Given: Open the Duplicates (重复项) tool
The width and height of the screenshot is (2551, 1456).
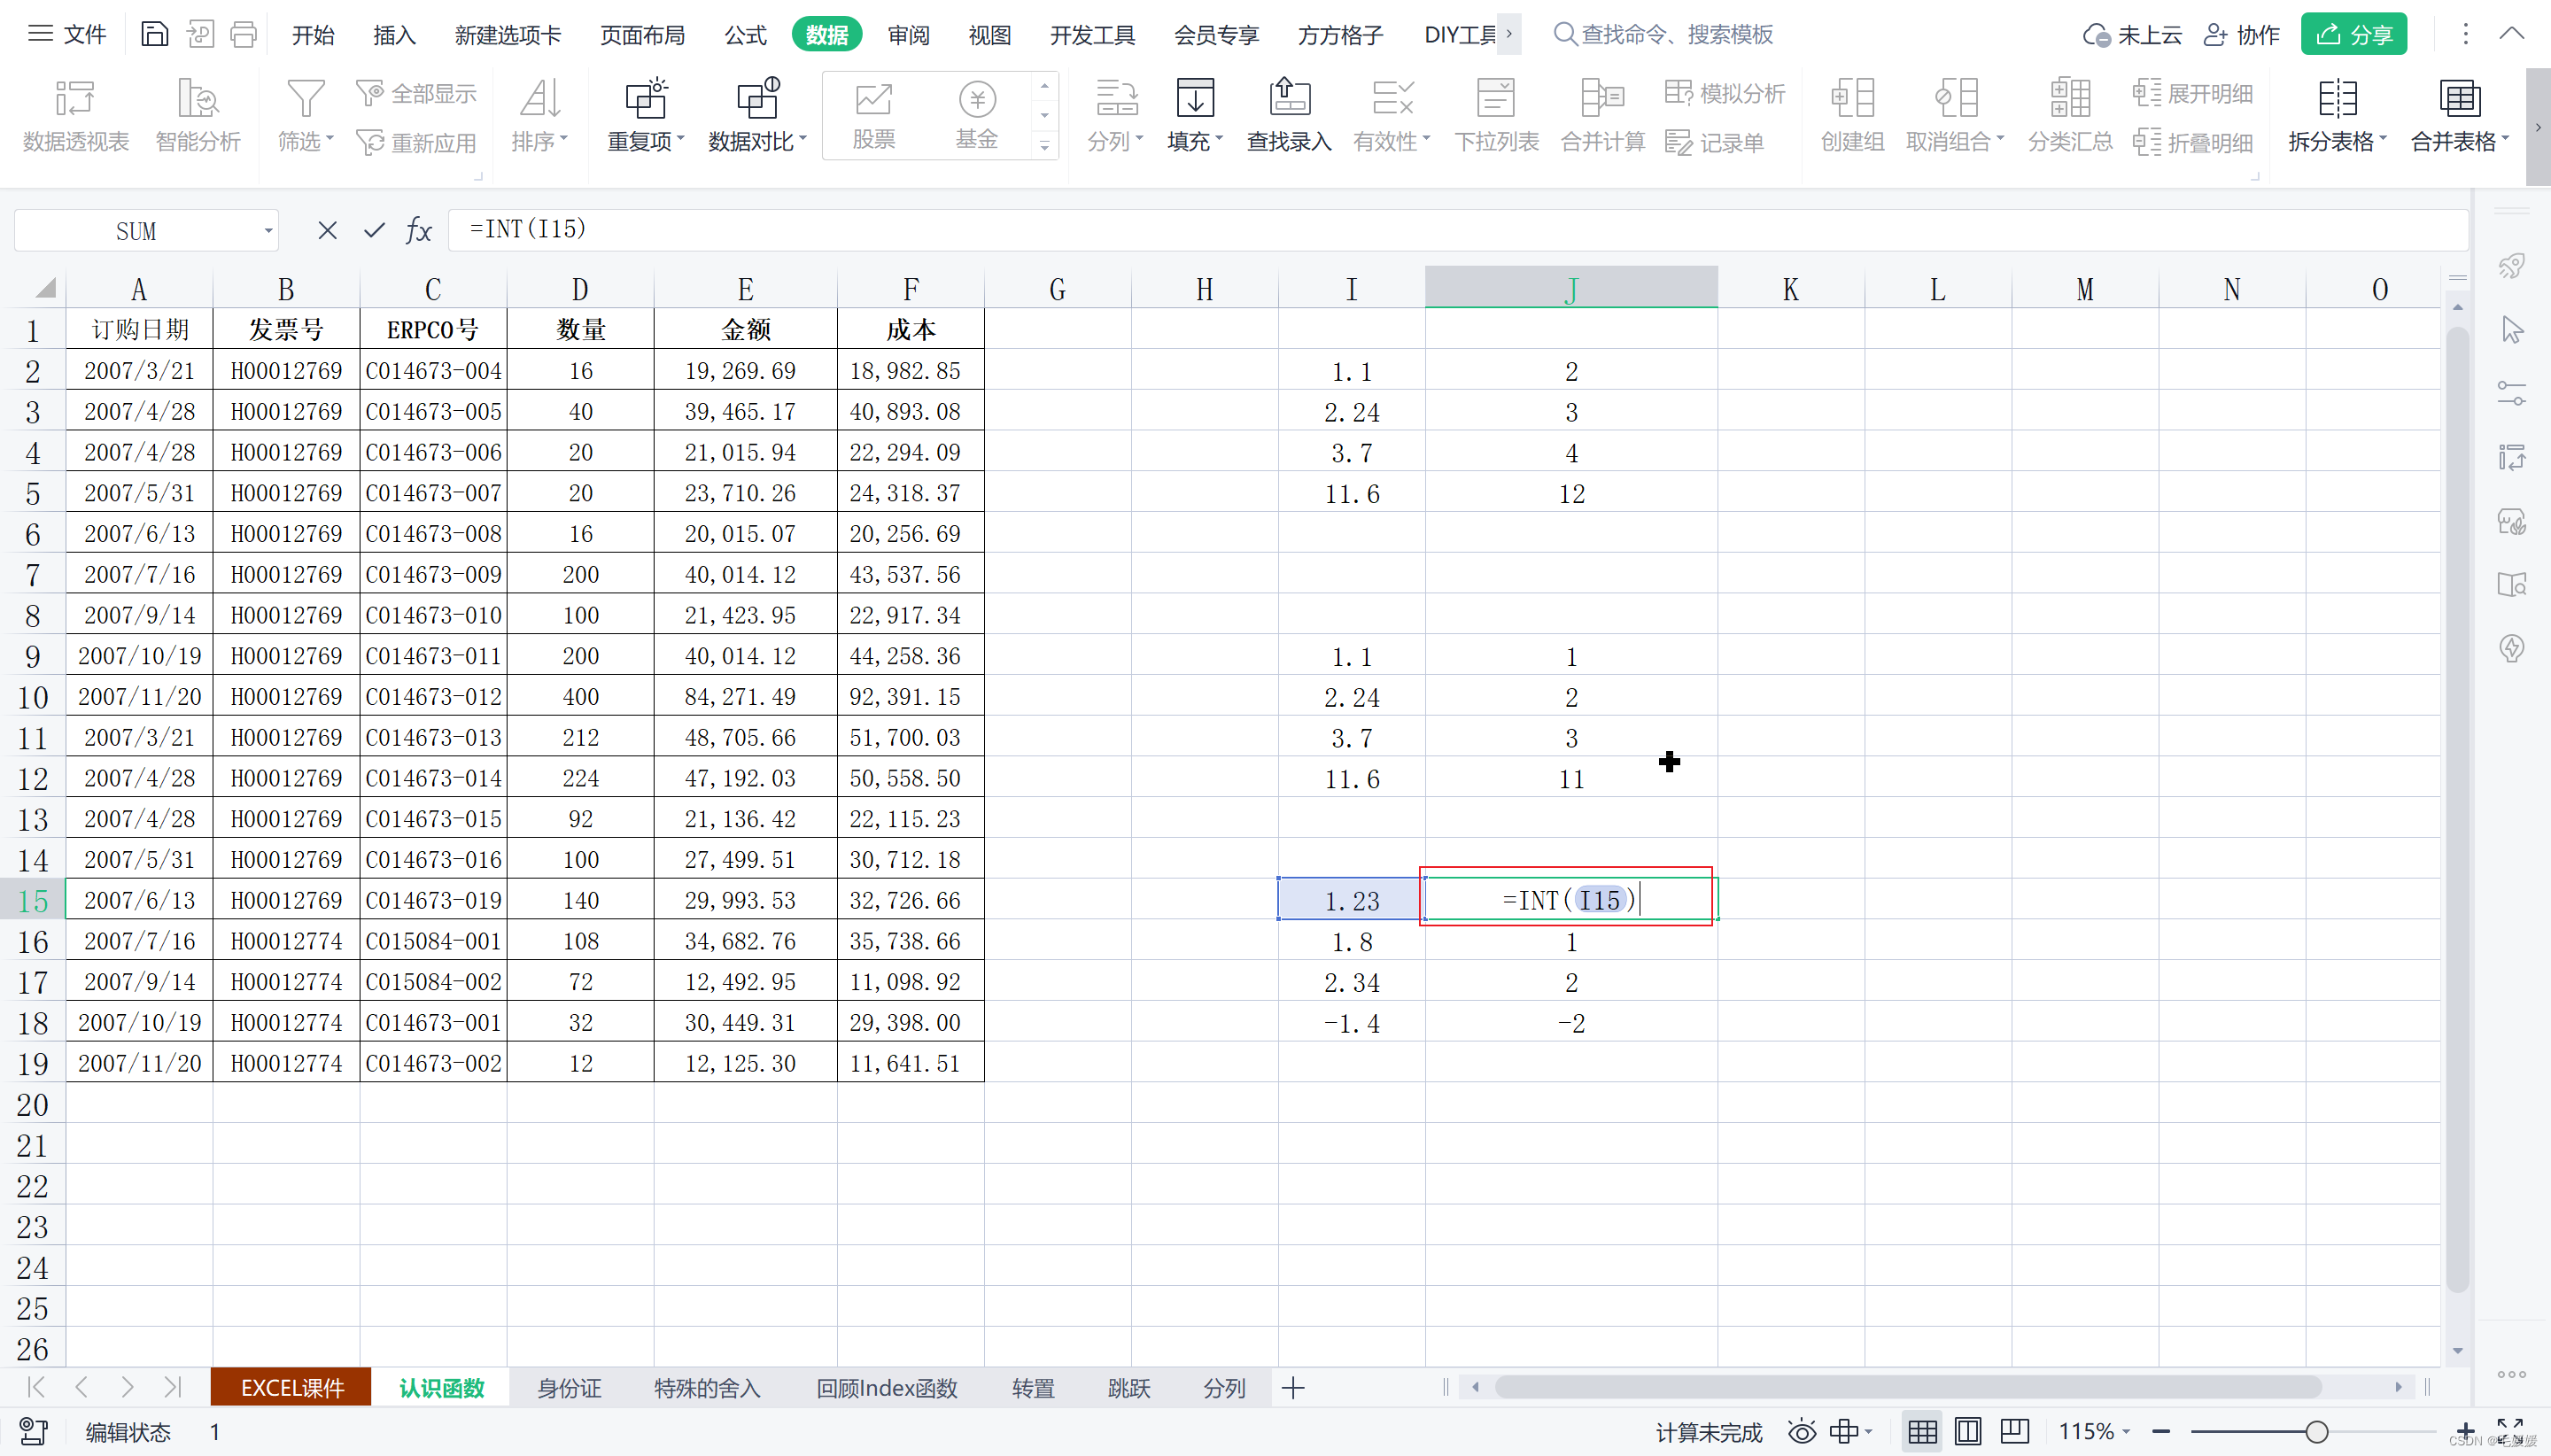Looking at the screenshot, I should coord(646,116).
